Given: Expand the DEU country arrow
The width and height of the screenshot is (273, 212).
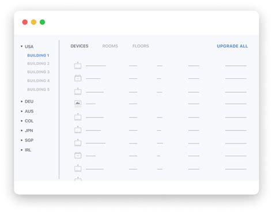Looking at the screenshot, I should tap(21, 101).
